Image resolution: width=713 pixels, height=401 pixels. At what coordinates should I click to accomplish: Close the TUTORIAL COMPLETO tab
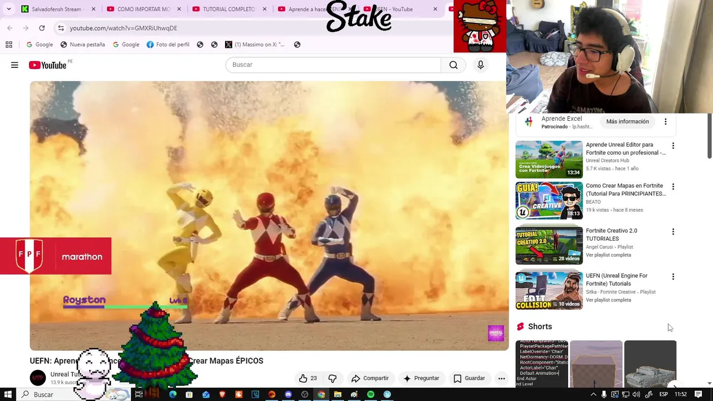click(x=265, y=9)
